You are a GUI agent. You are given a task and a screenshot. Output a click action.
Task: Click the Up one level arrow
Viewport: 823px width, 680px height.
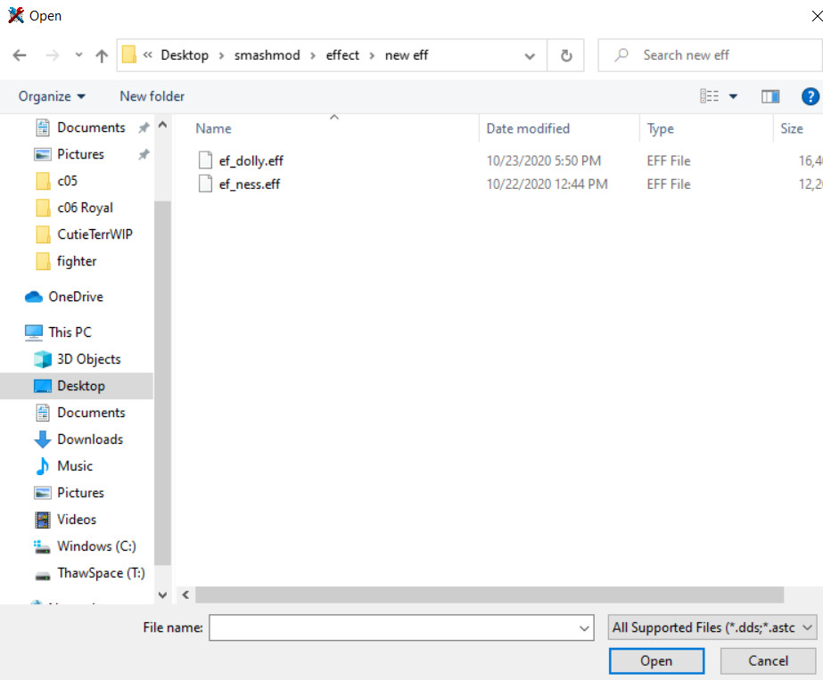(x=102, y=55)
